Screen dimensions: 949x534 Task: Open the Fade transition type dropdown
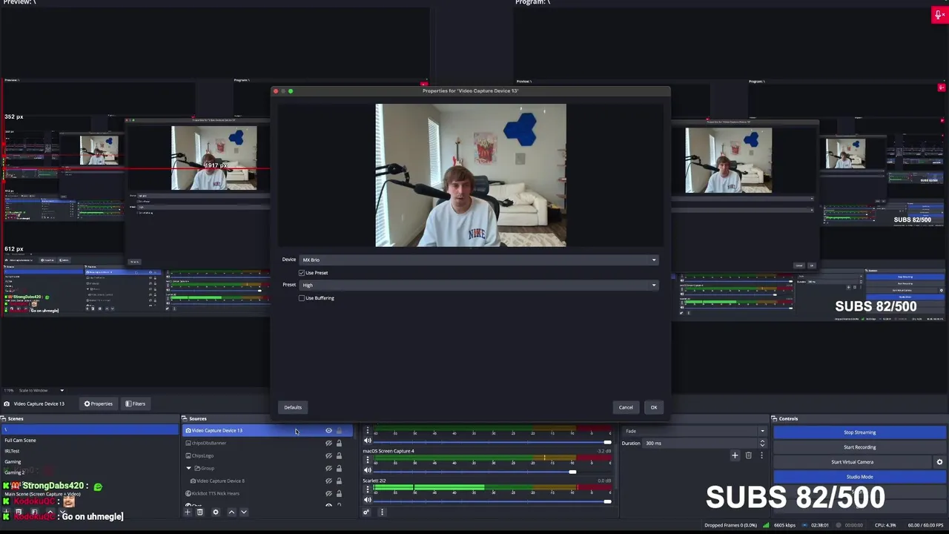coord(693,431)
